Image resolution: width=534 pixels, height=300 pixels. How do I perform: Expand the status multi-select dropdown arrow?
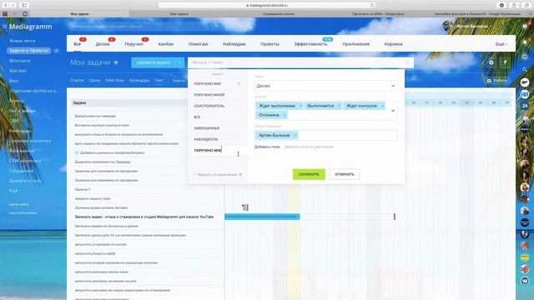click(393, 111)
